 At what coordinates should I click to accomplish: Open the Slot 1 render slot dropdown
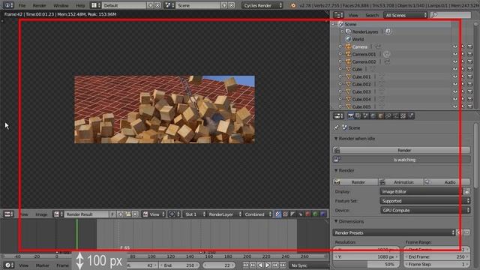tap(195, 214)
